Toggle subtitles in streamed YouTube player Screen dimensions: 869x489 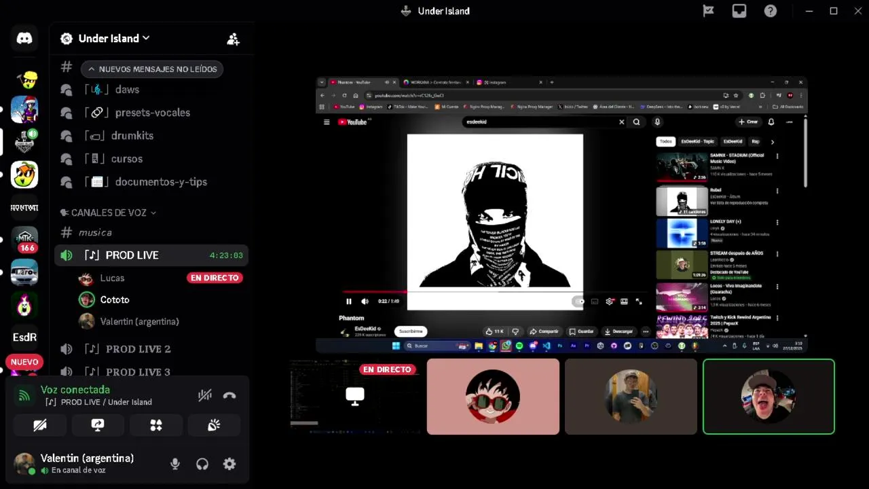point(595,302)
